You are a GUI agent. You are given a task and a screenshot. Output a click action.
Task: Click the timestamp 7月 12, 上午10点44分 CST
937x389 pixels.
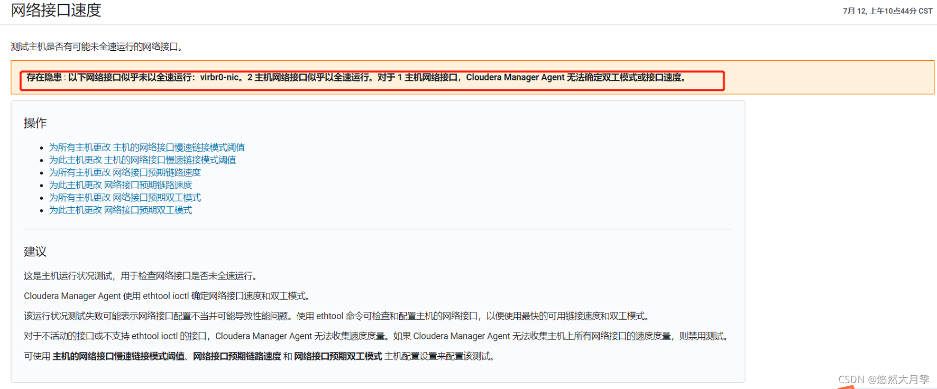point(888,11)
